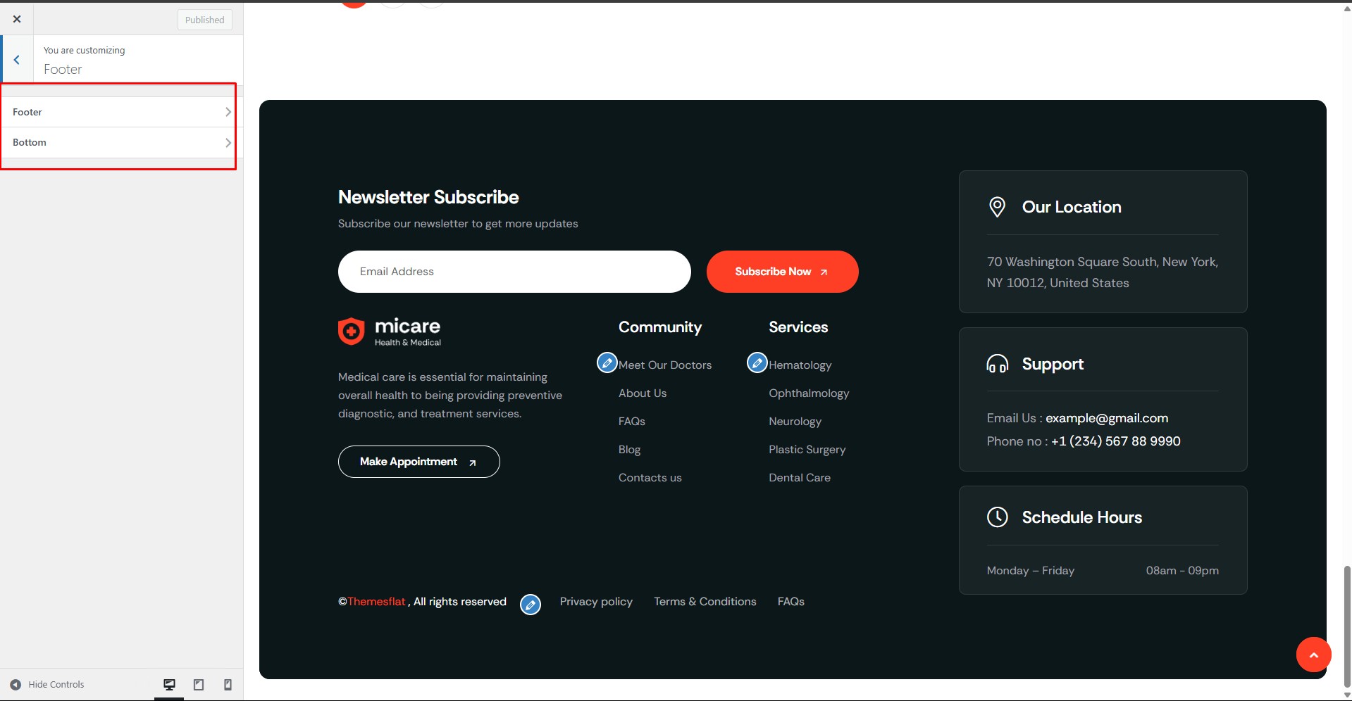Click the Services column heading
The image size is (1352, 701).
point(798,327)
